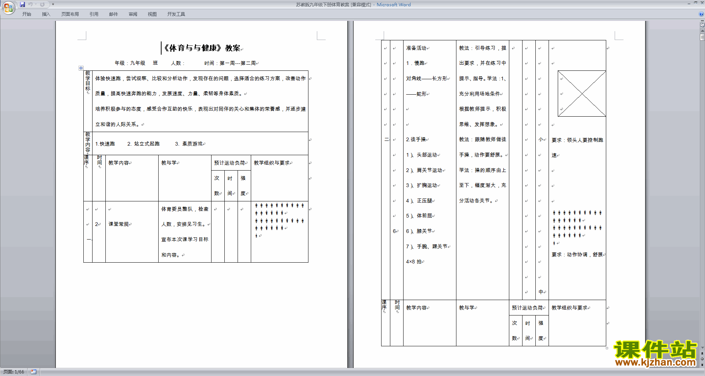Click the text 2.徒手操
Image resolution: width=705 pixels, height=376 pixels.
(416, 139)
